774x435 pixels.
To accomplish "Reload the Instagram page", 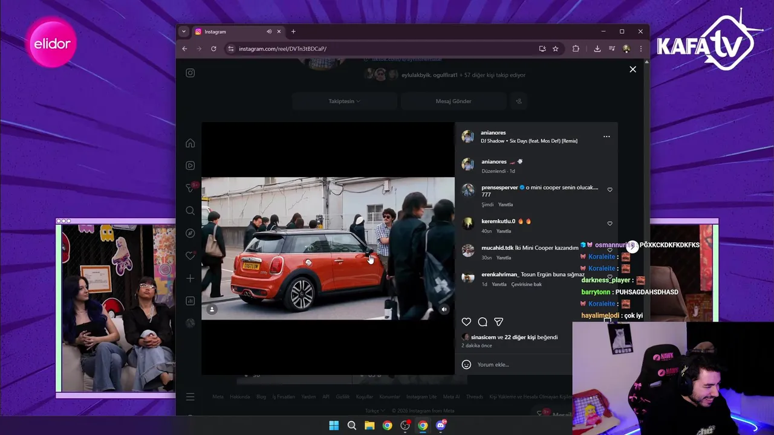I will point(213,49).
